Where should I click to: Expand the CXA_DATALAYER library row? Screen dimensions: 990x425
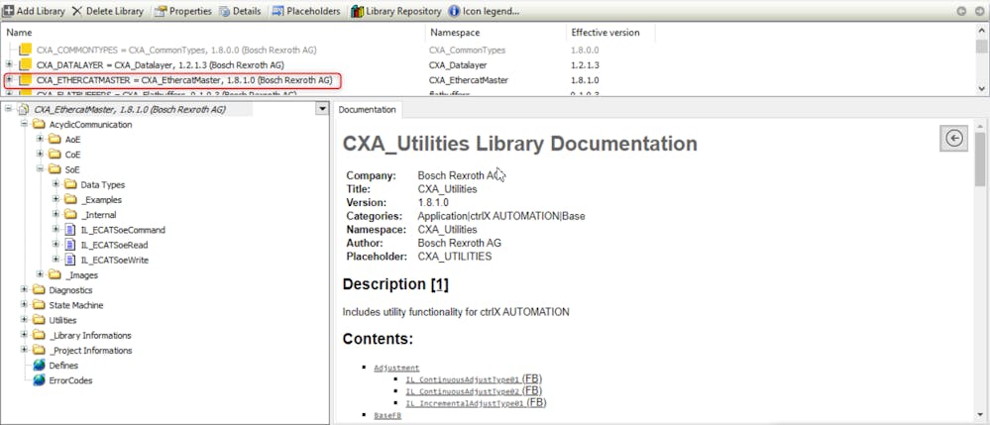(10, 64)
